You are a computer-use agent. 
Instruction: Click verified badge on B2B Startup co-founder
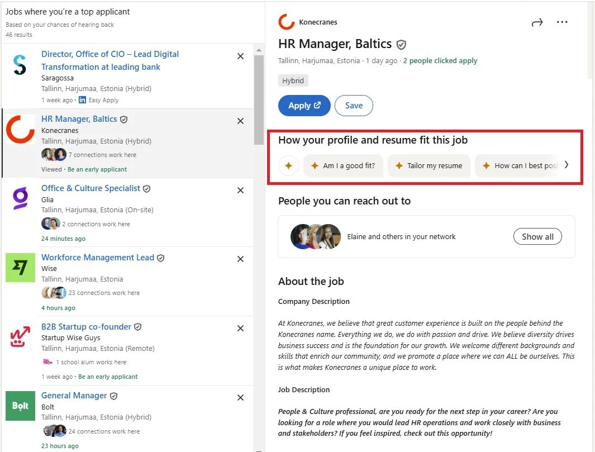point(138,327)
